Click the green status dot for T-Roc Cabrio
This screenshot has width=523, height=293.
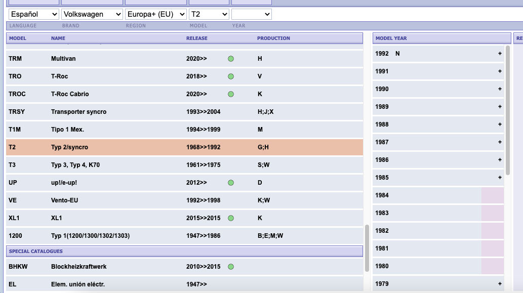pos(231,94)
